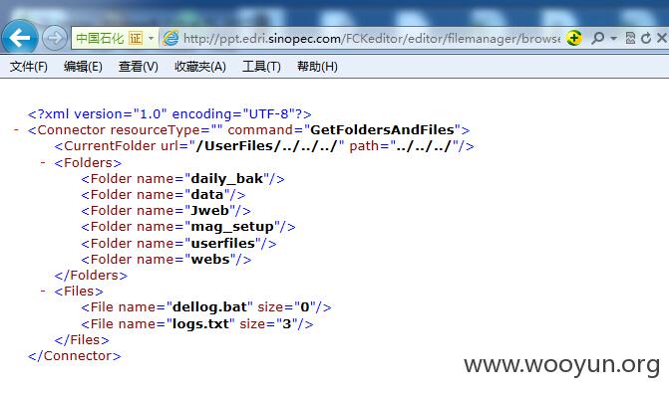Screen dimensions: 669x393
Task: Expand the dropdown arrow beside 中国石化 证
Action: pyautogui.click(x=151, y=39)
